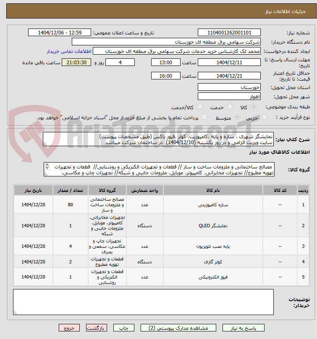This screenshot has height=339, width=317.
Task: Click the توضیحات خریدار text area
Action: 143,302
